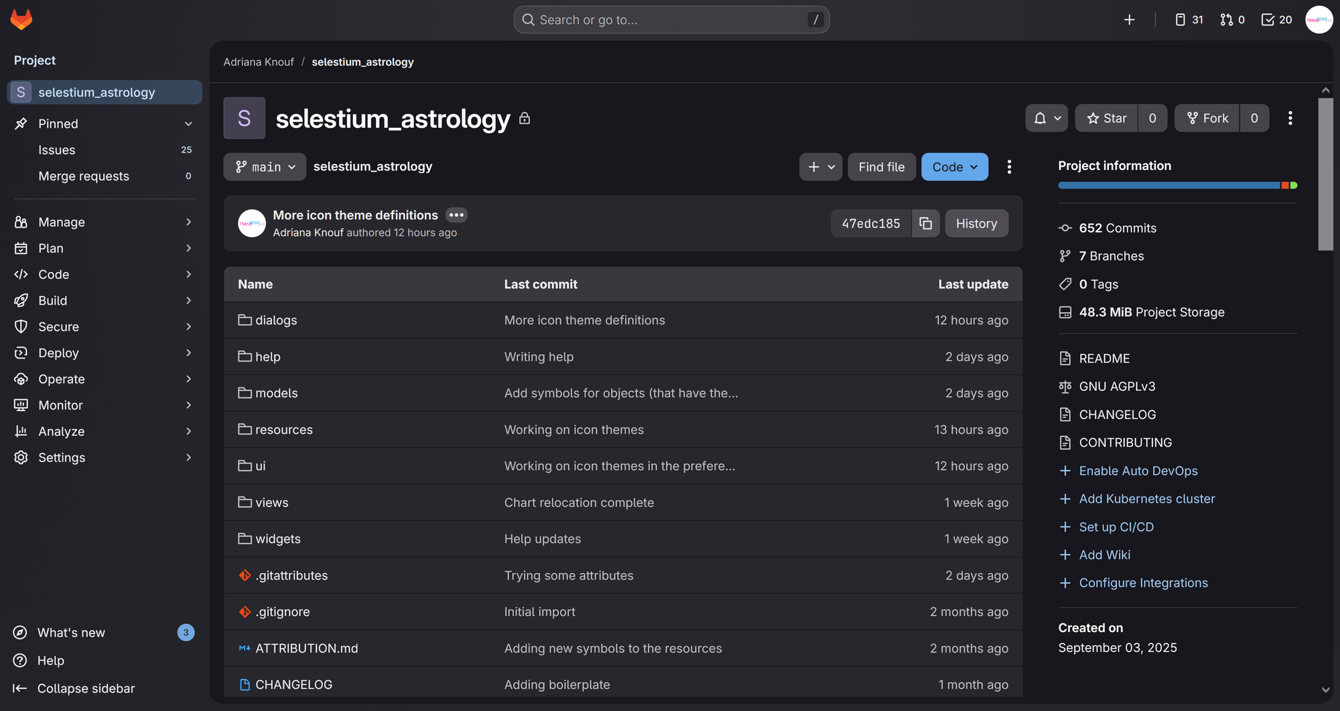
Task: Click the History button
Action: click(x=976, y=224)
